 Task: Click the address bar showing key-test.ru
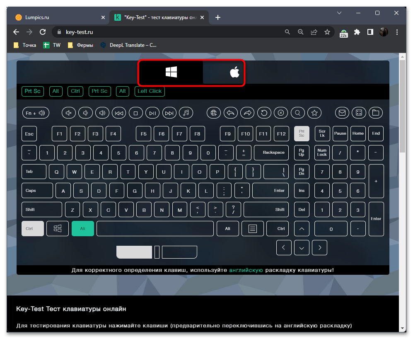tap(169, 32)
